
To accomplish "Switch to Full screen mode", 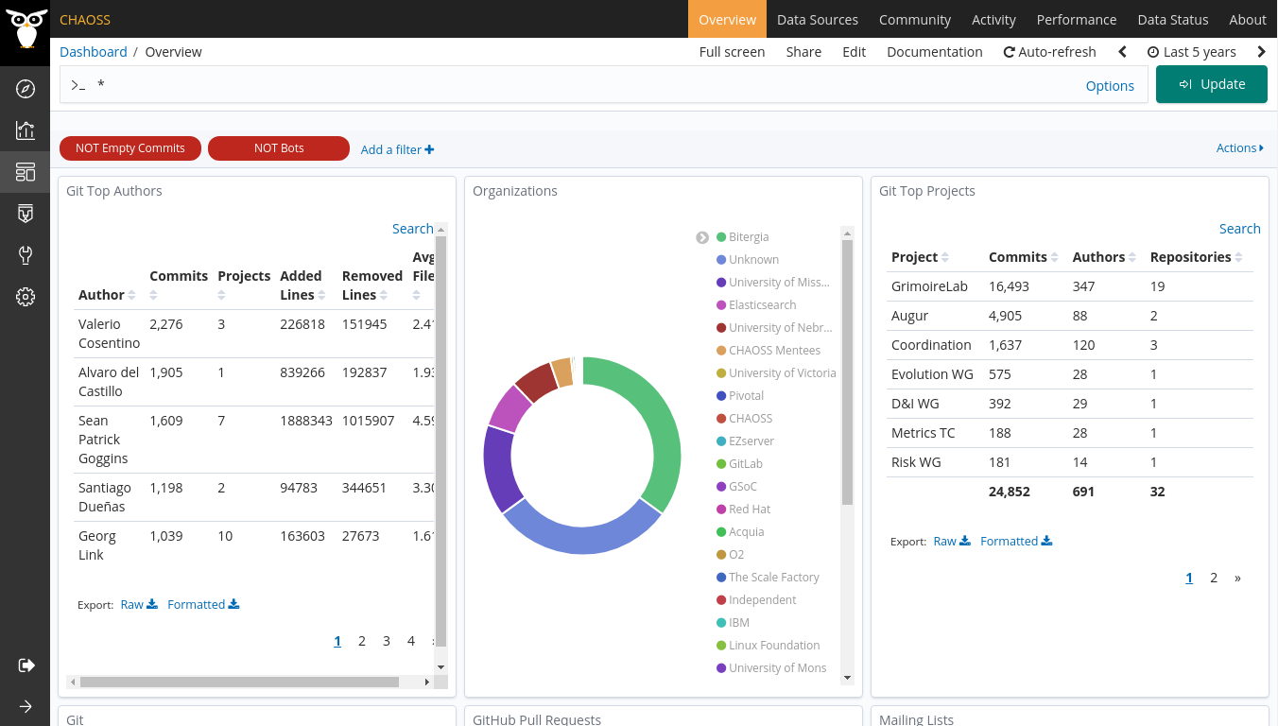I will [x=732, y=52].
